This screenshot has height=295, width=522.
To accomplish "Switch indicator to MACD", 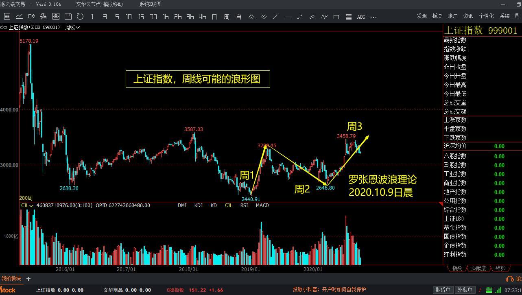I will click(x=262, y=205).
